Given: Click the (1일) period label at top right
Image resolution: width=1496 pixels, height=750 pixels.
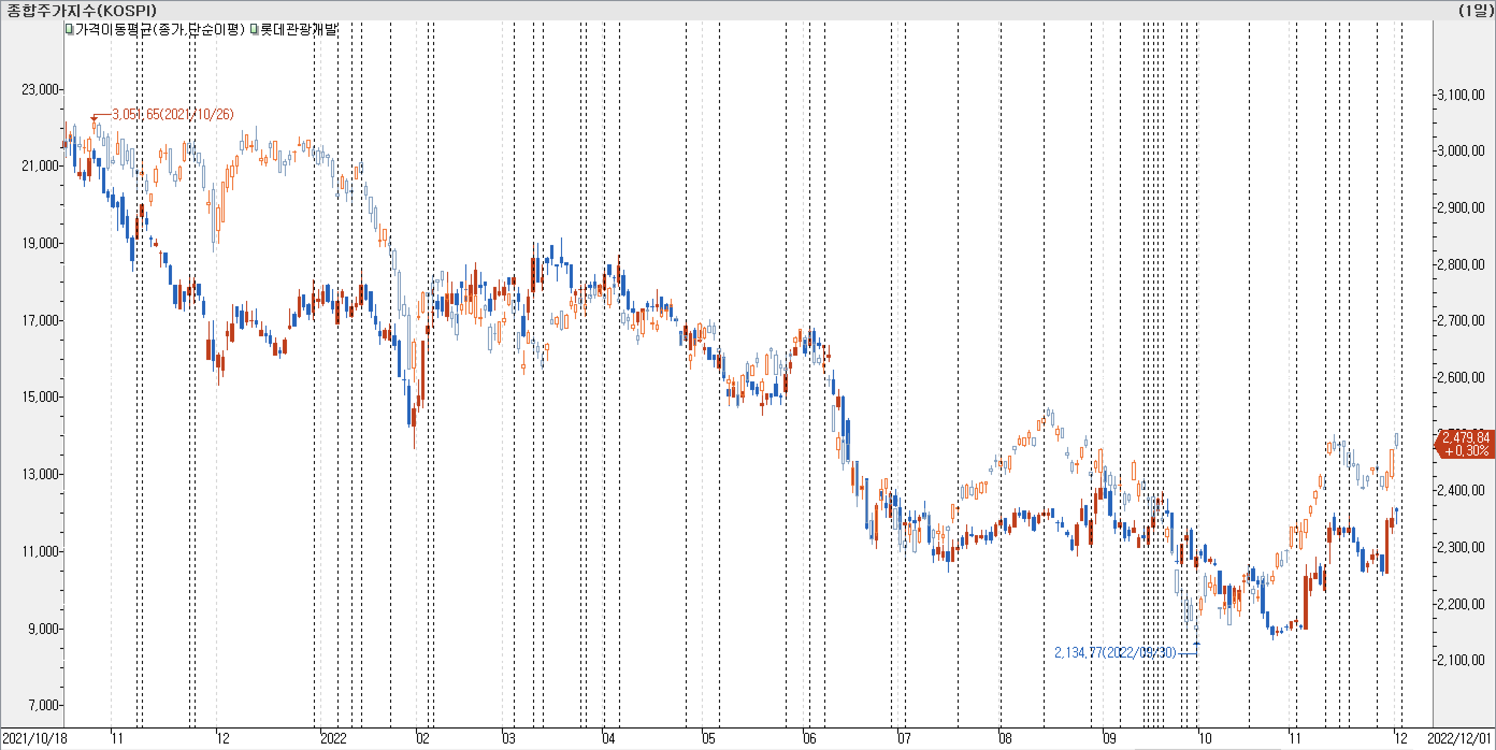Looking at the screenshot, I should (1476, 10).
